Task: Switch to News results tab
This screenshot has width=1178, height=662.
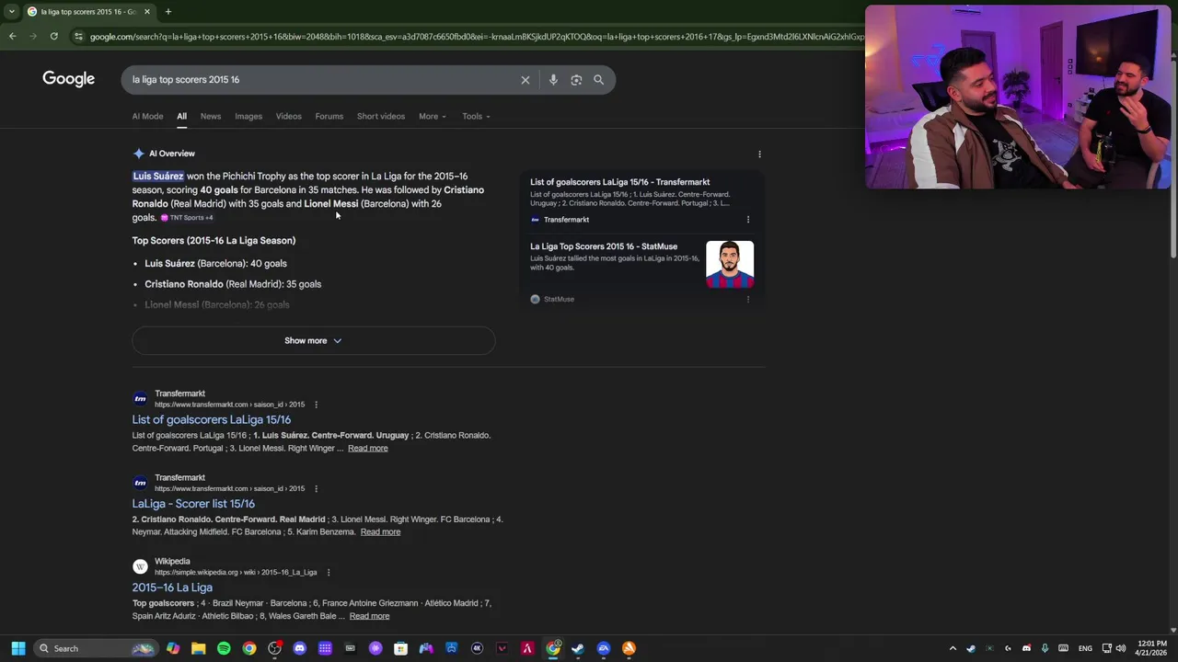Action: pyautogui.click(x=211, y=117)
